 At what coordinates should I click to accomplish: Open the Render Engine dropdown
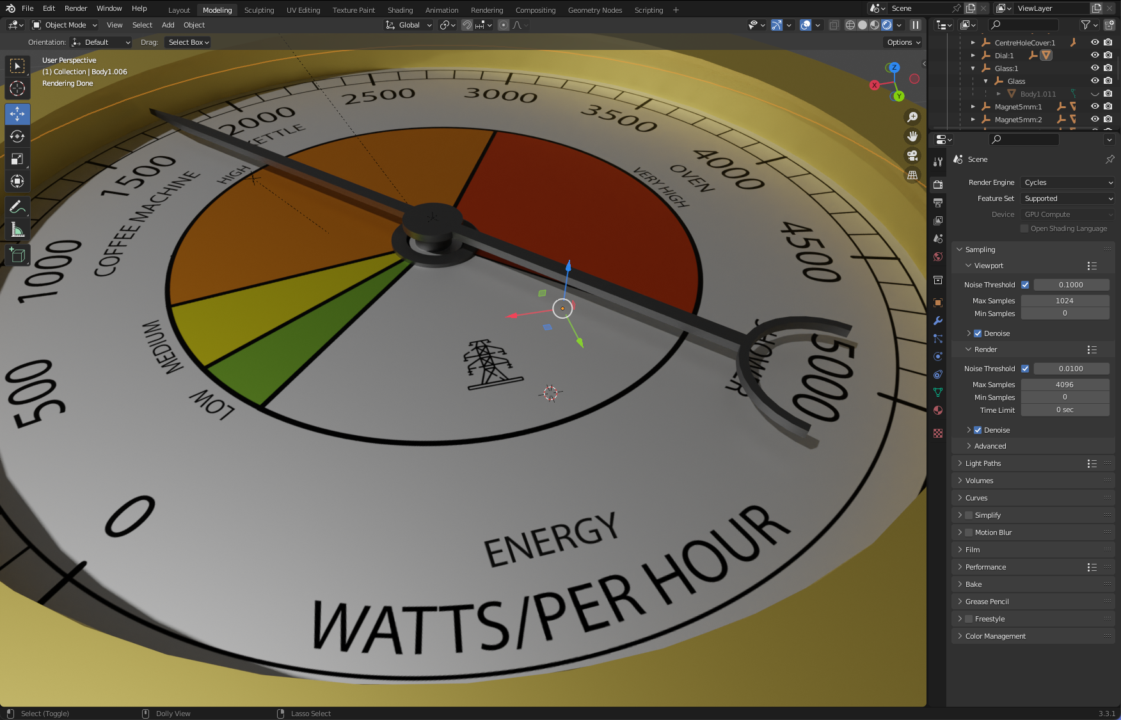pos(1068,182)
